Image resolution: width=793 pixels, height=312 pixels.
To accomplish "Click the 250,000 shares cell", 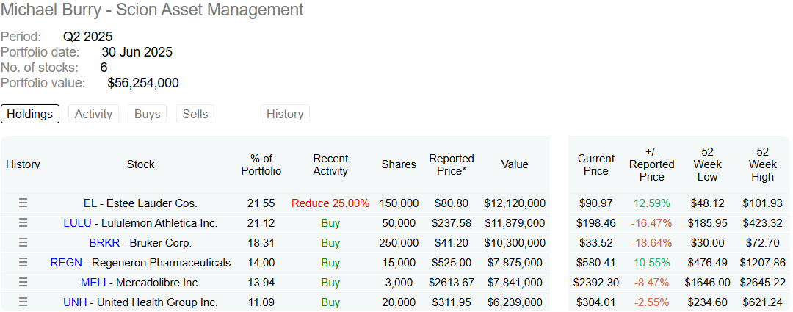I will click(399, 243).
